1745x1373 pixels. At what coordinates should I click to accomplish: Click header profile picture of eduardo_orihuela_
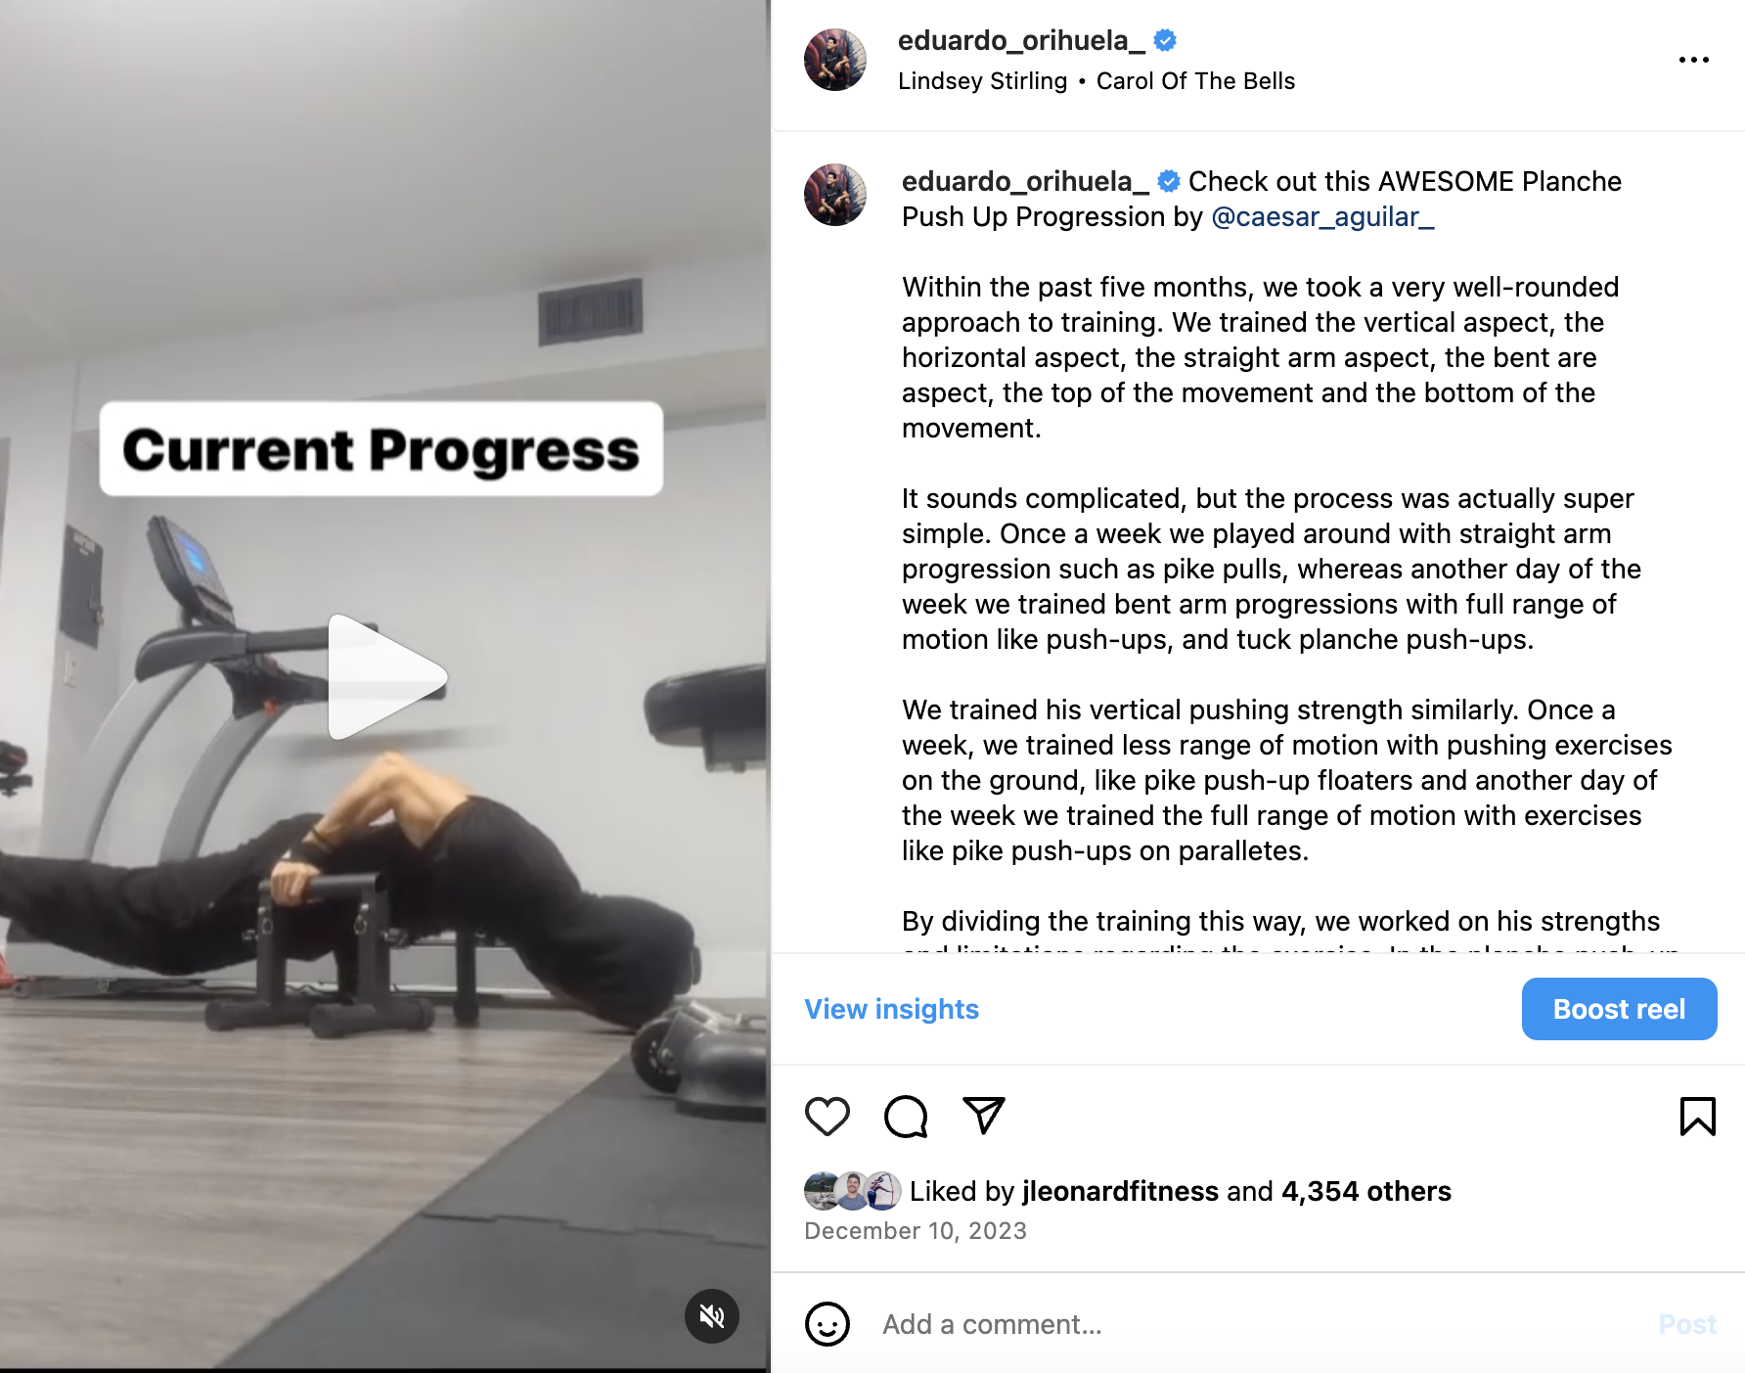[x=835, y=60]
